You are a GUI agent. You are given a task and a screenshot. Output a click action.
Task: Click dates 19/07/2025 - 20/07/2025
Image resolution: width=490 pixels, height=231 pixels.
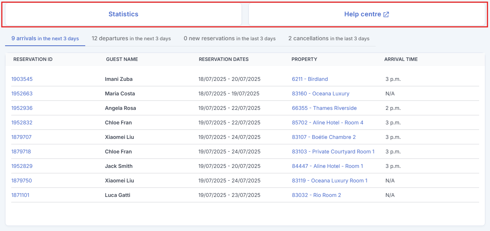pos(229,166)
